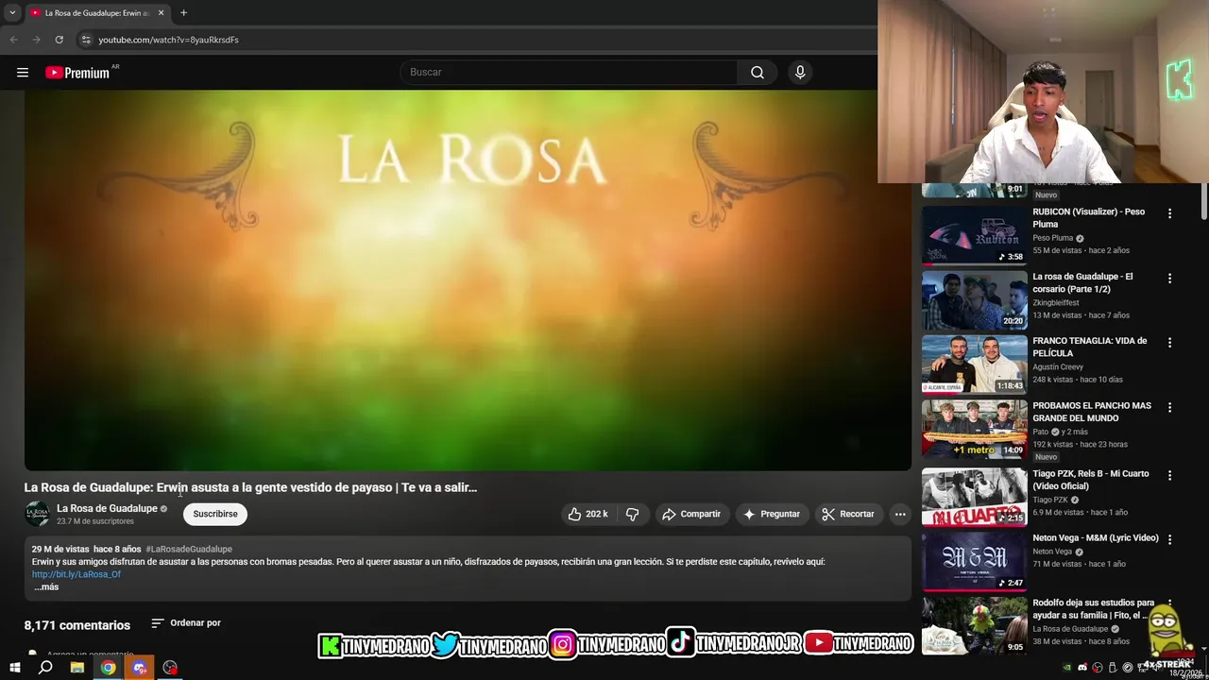1209x680 pixels.
Task: Open the PANCHO MAS GRANDE thumbnail
Action: (975, 430)
